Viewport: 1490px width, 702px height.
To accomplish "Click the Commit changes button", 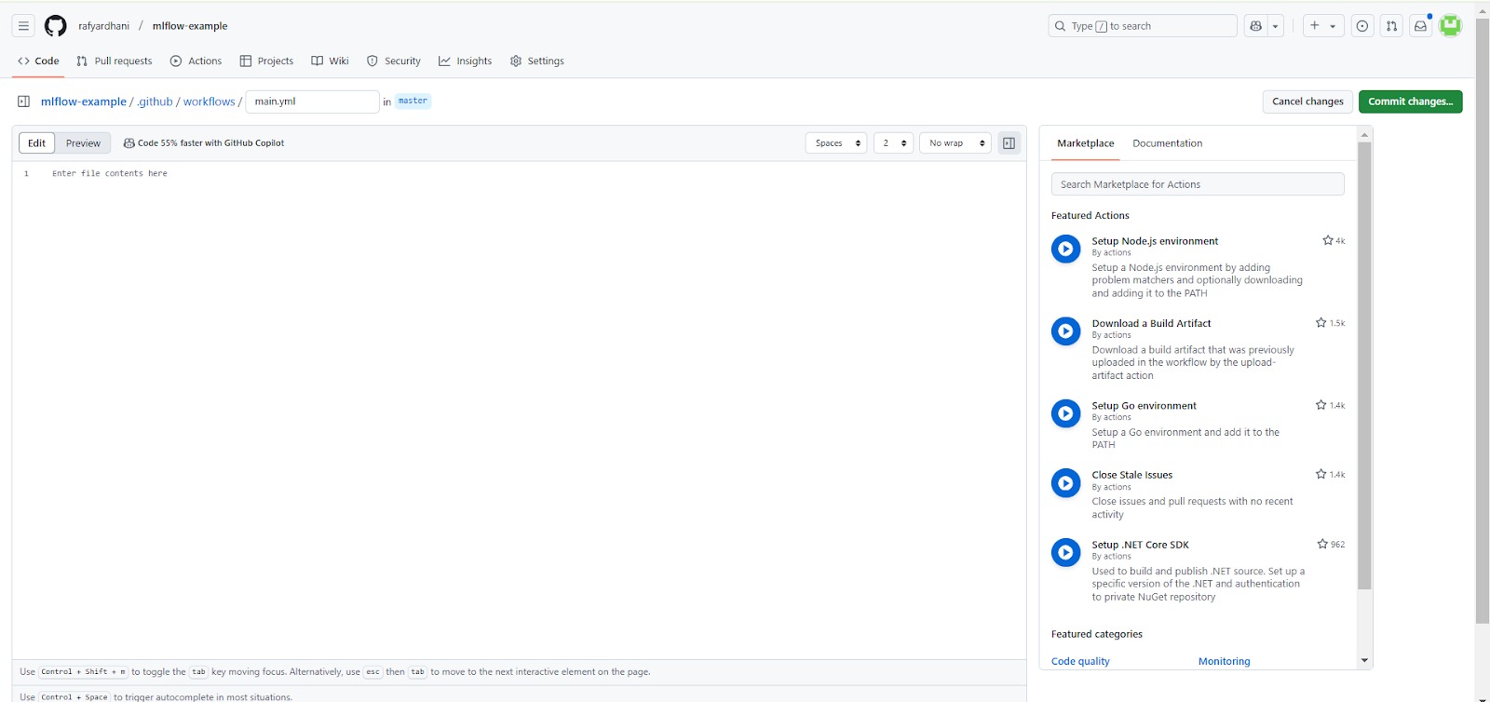I will tap(1410, 101).
